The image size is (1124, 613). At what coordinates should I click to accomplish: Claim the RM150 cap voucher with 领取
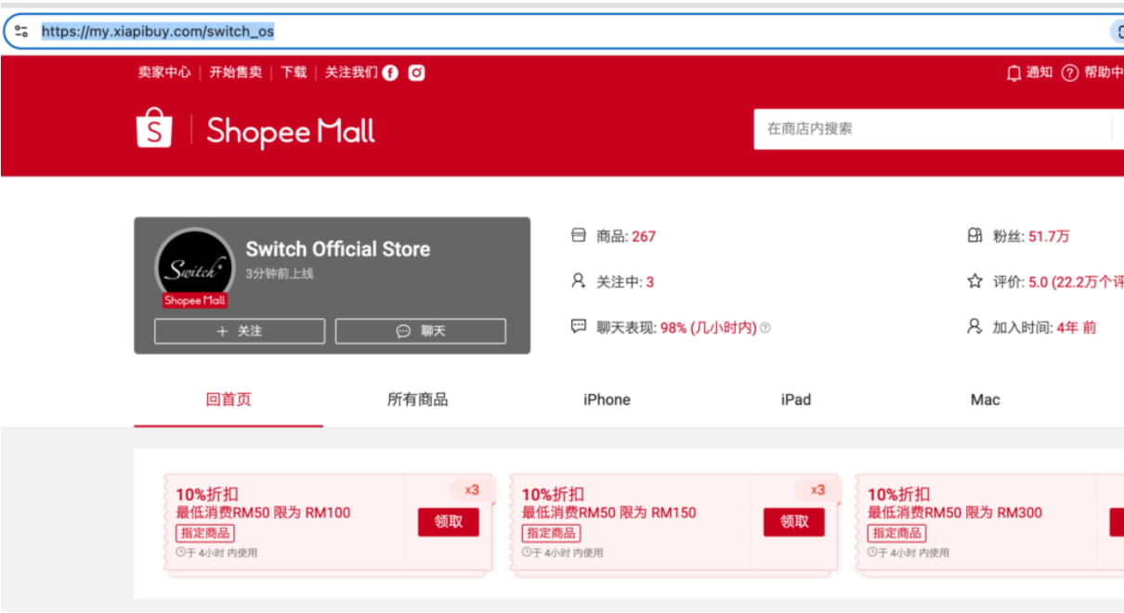[x=794, y=522]
